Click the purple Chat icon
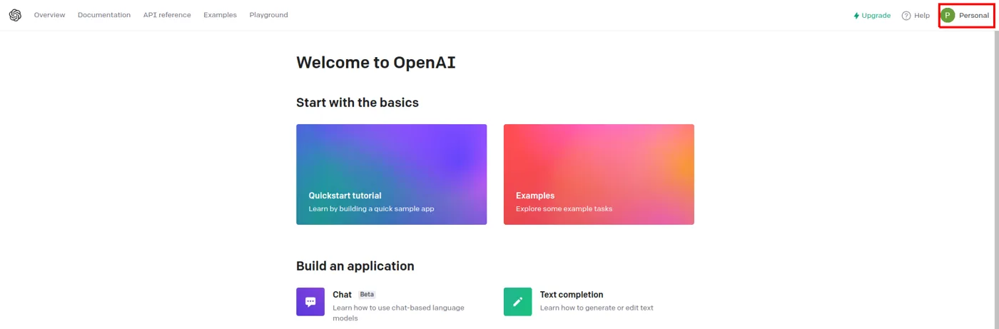Image resolution: width=999 pixels, height=329 pixels. (x=310, y=302)
